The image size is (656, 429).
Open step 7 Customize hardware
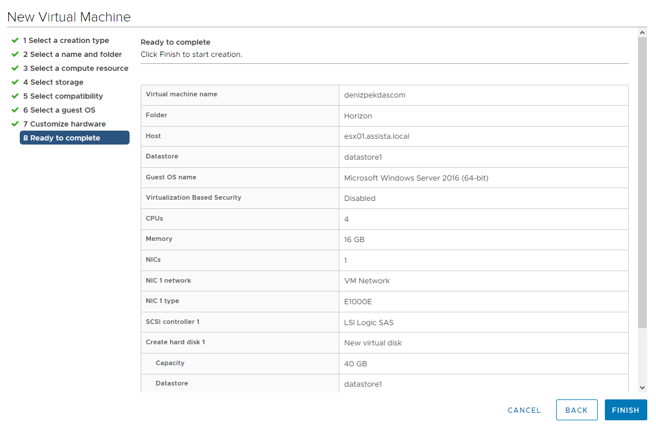[64, 124]
